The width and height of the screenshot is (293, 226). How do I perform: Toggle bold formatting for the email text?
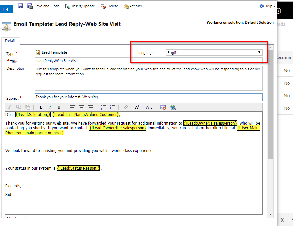41,107
